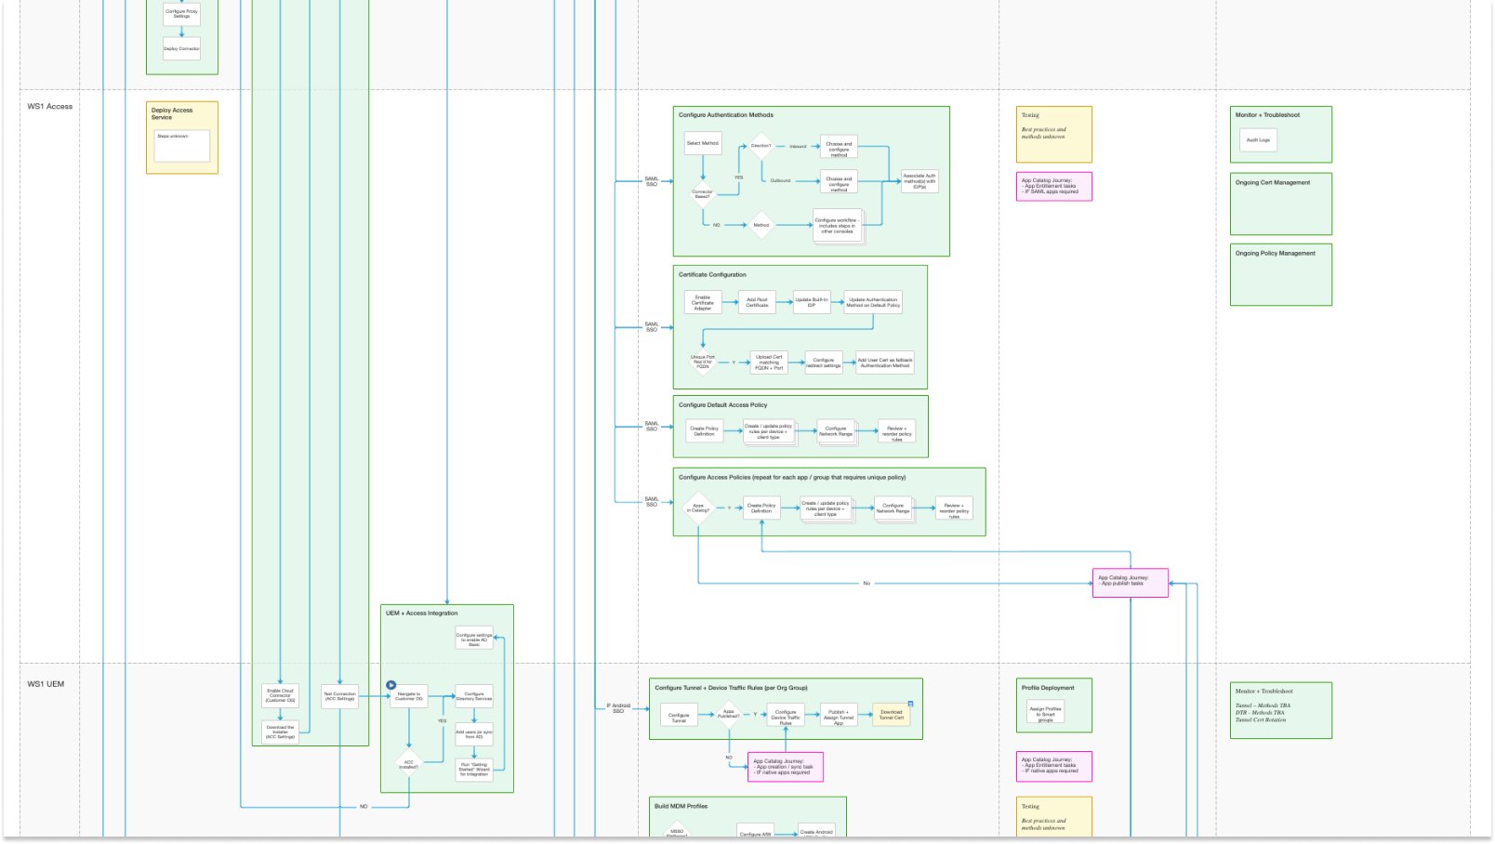Click the 'Audit Logs' box under Monitor + Troubleshoot
1495x844 pixels.
point(1258,140)
